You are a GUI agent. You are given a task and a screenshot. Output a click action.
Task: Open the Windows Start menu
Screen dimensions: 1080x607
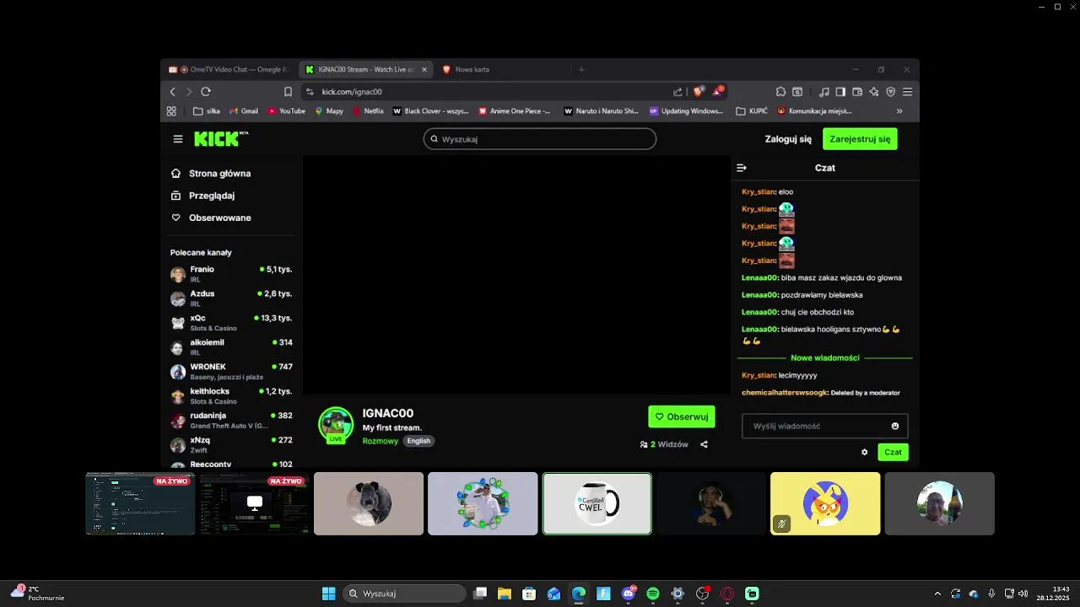click(329, 594)
